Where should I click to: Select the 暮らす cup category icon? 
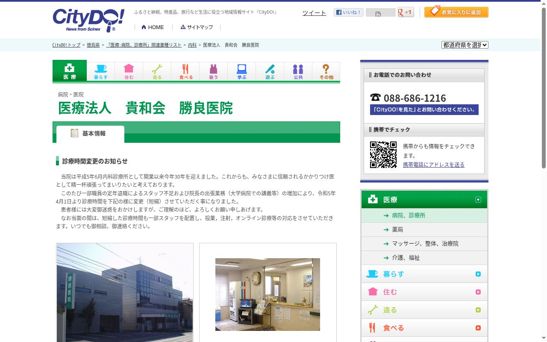tap(101, 71)
